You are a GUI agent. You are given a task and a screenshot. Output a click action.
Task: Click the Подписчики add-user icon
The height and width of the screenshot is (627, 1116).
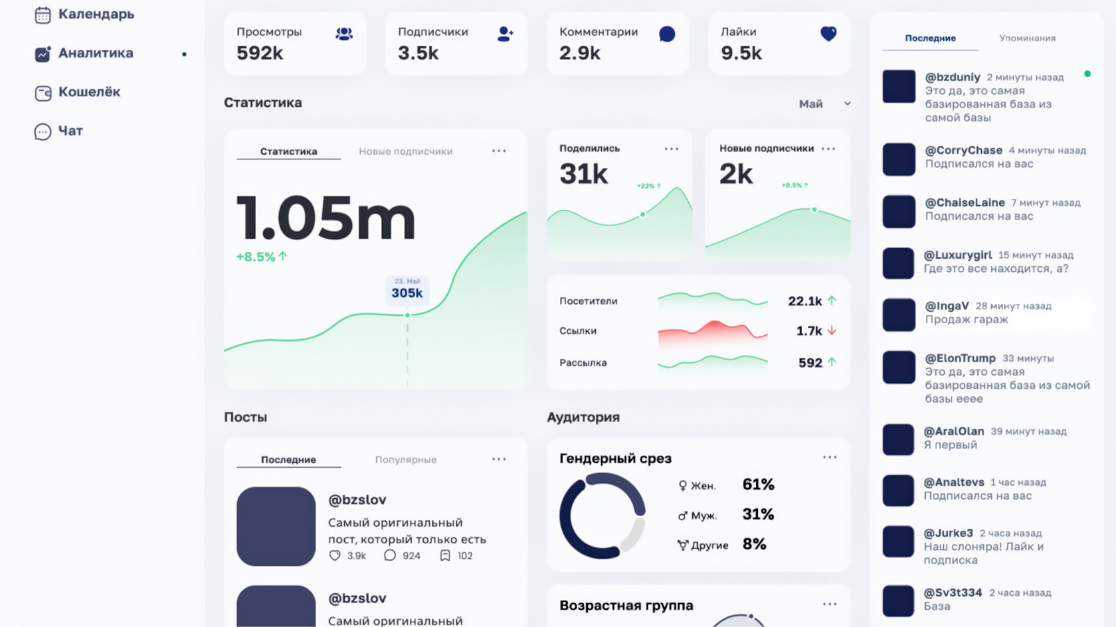(506, 34)
